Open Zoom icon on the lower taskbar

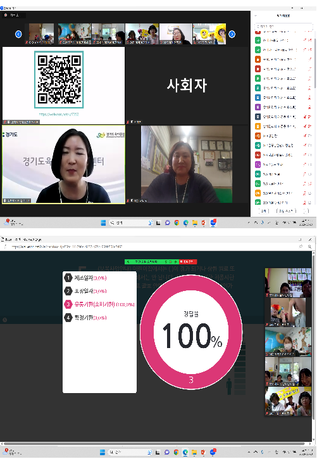213,452
